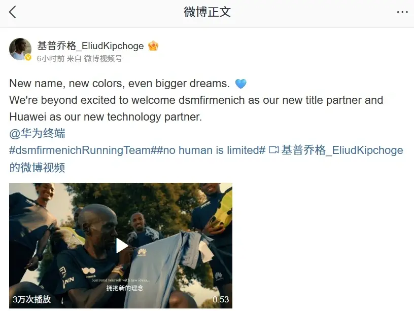Screen dimensions: 414x311
Task: Open Eliud Kipchoge's profile avatar
Action: coord(20,49)
